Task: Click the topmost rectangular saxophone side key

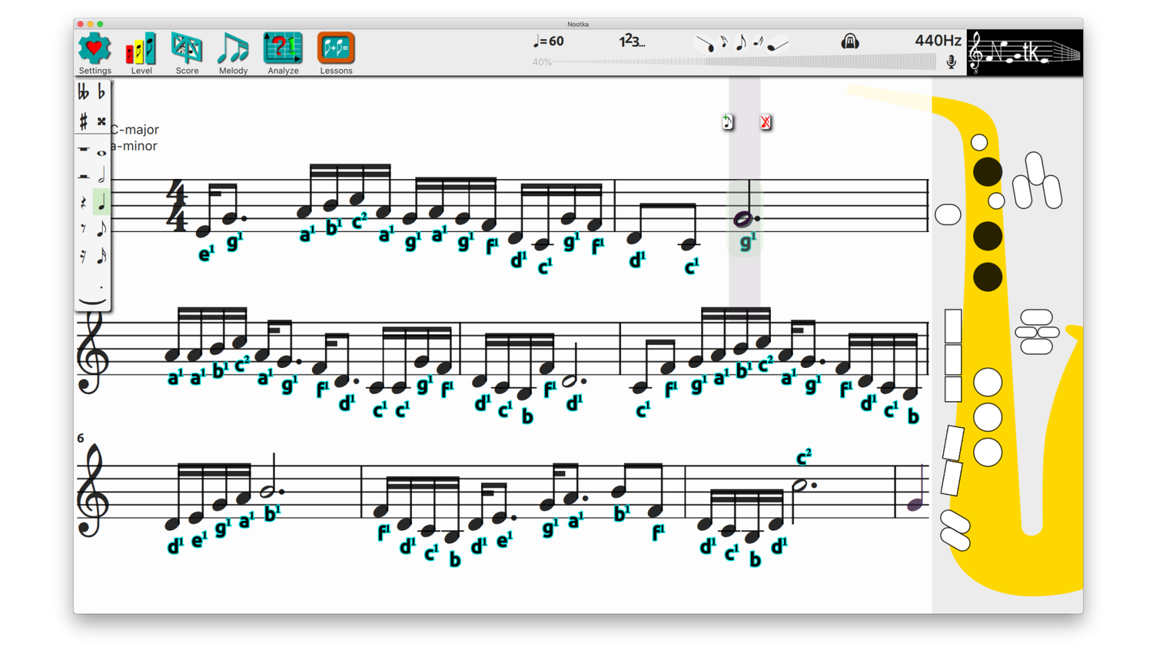Action: tap(953, 326)
